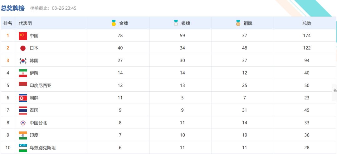Screen dimensions: 337x154
Task: Click the Thailand flag icon
Action: 23,110
